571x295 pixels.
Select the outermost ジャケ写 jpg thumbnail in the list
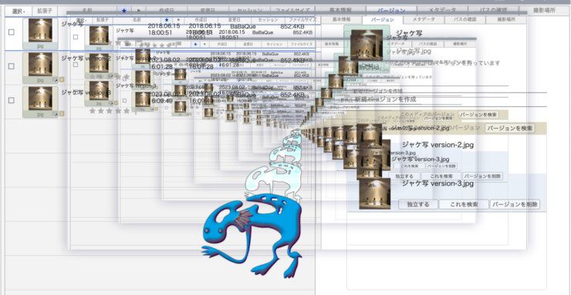tap(40, 33)
